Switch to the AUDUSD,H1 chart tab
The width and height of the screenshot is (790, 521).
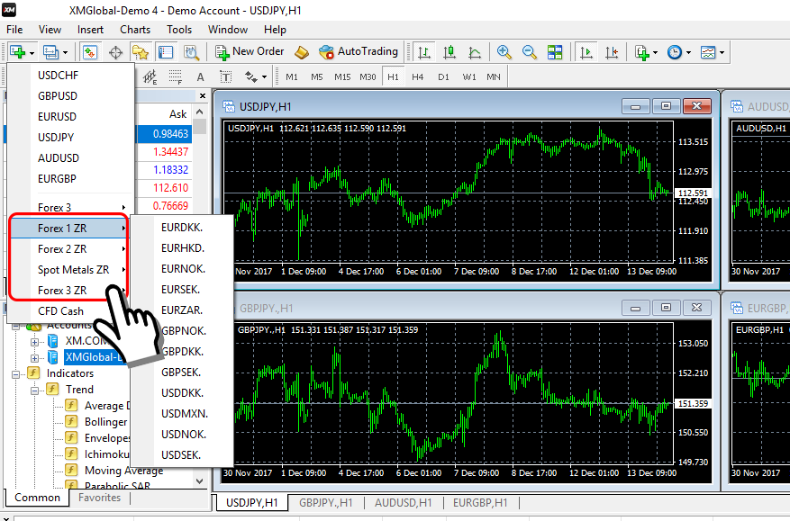(x=403, y=502)
